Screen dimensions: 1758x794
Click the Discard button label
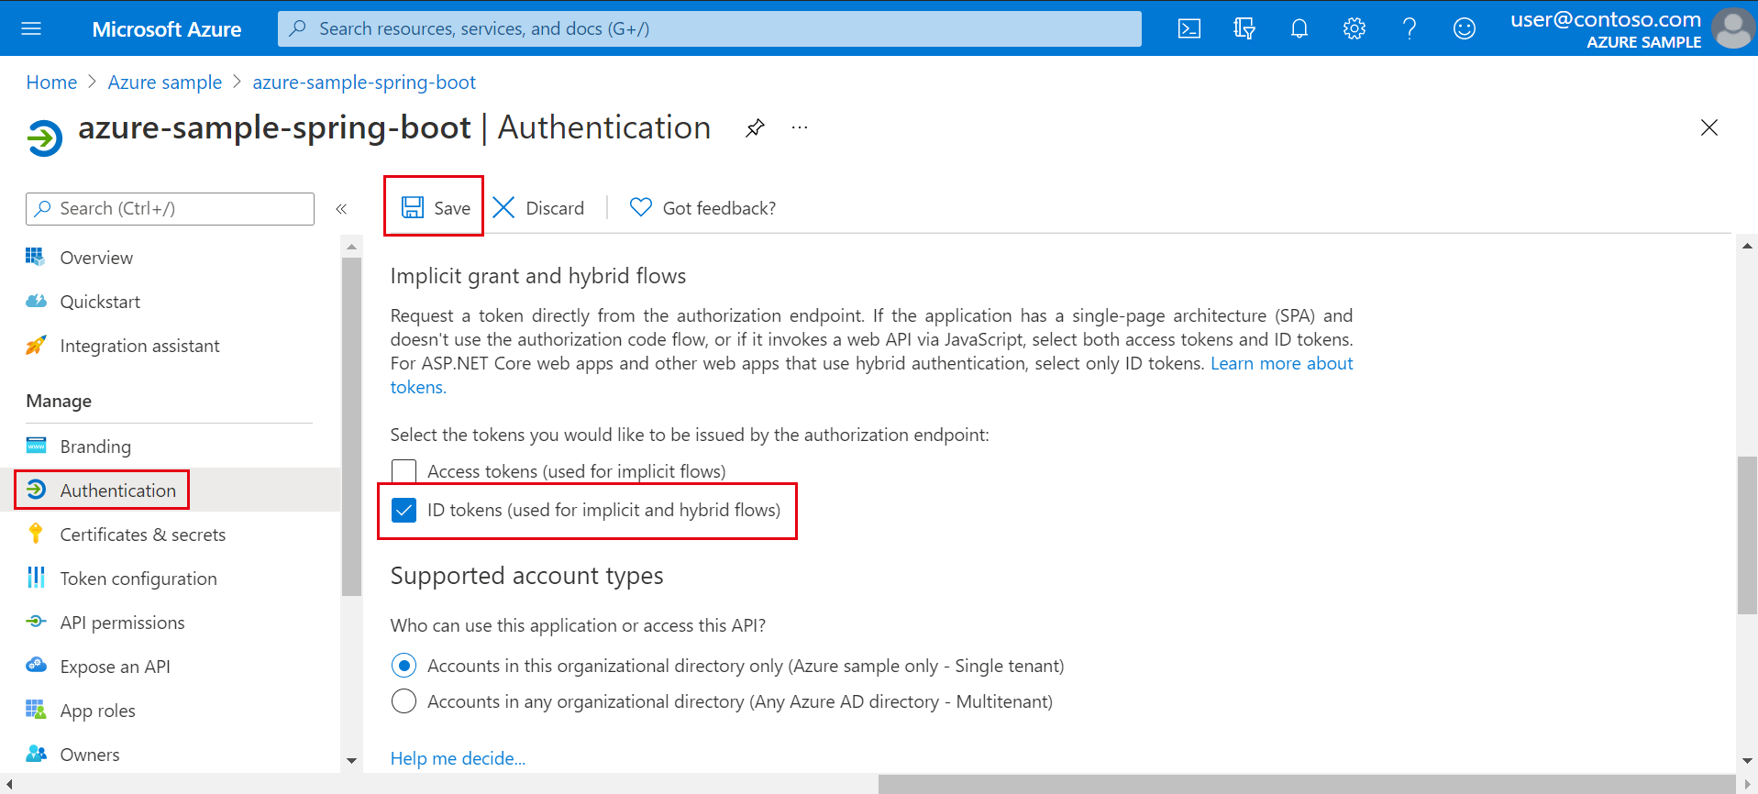coord(555,208)
